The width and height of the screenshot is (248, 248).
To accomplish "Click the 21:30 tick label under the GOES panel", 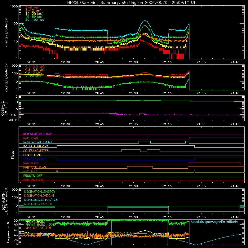I will coord(201,124).
